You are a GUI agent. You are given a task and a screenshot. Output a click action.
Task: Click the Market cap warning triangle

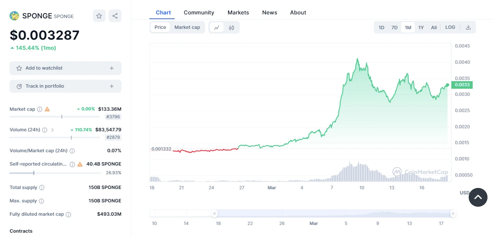(47, 109)
